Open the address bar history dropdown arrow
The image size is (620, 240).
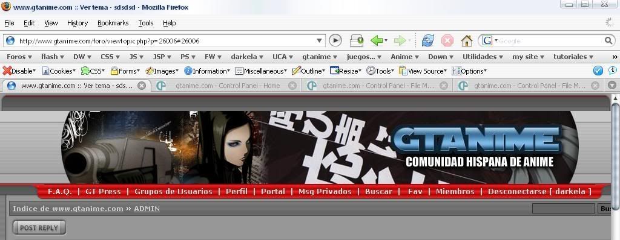click(320, 40)
